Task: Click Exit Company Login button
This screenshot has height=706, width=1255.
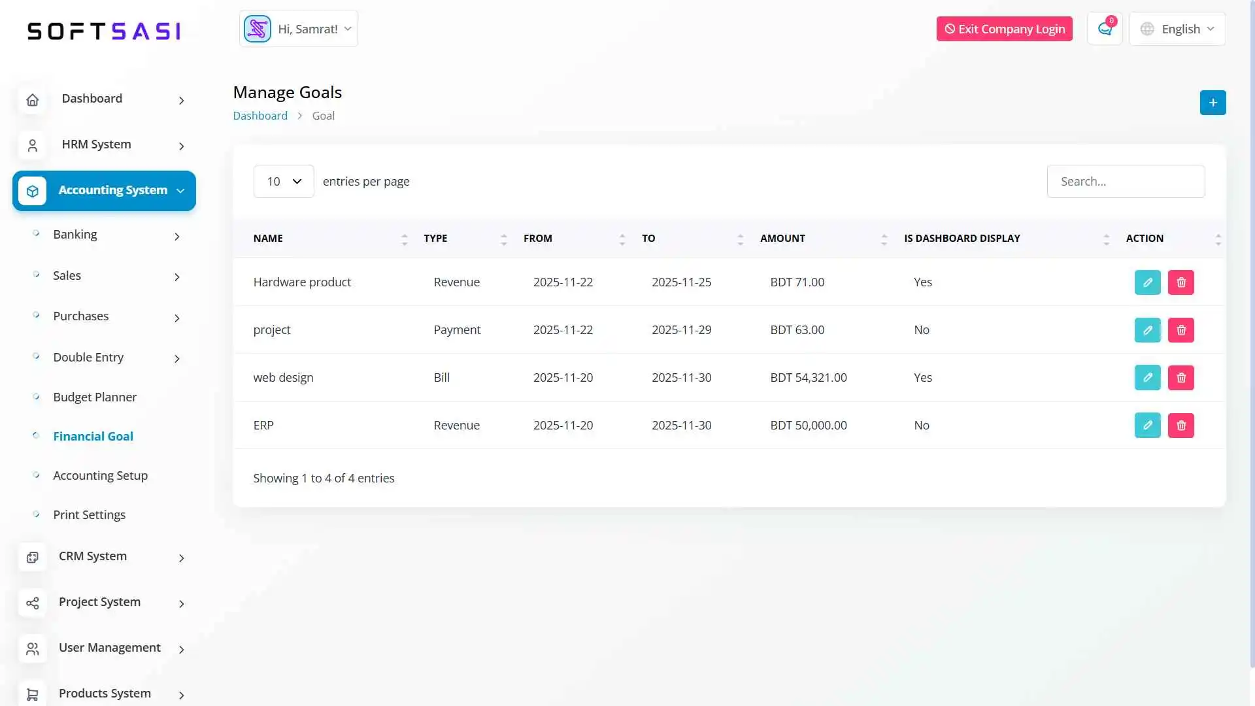Action: [x=1004, y=29]
